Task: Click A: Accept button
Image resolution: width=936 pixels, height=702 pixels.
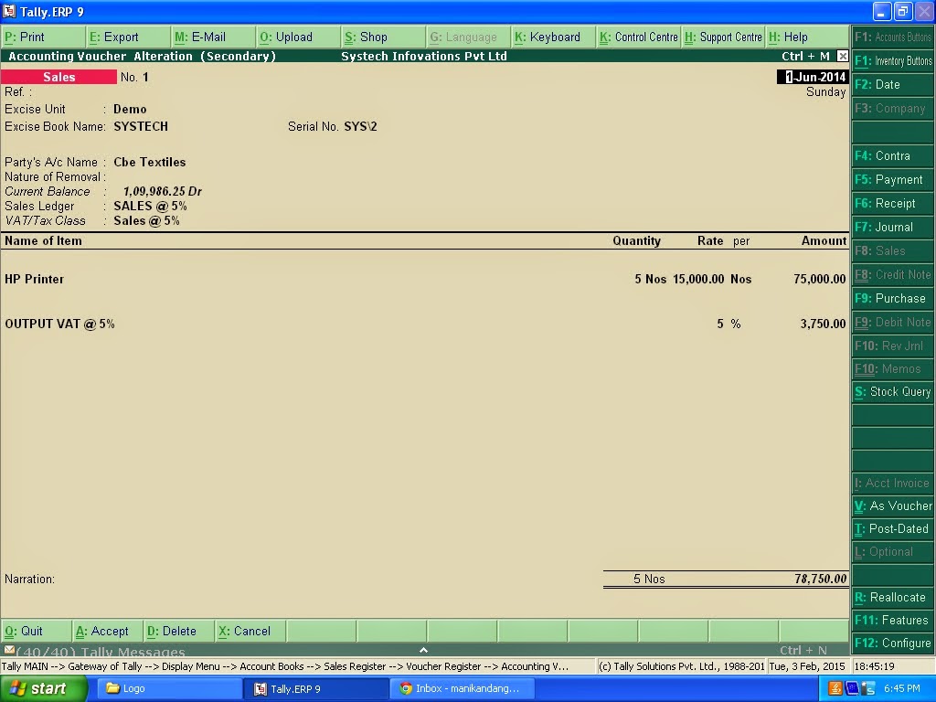Action: [106, 631]
